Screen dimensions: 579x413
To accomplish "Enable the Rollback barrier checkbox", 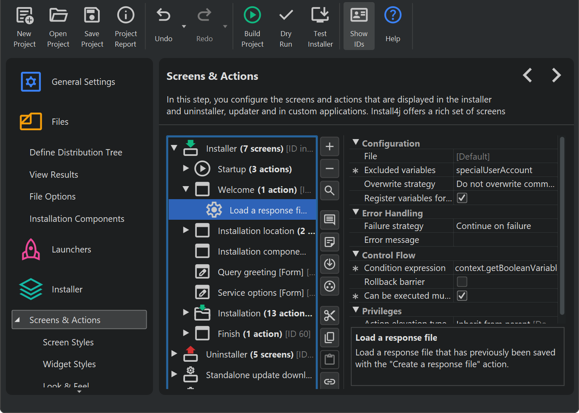I will coord(462,281).
